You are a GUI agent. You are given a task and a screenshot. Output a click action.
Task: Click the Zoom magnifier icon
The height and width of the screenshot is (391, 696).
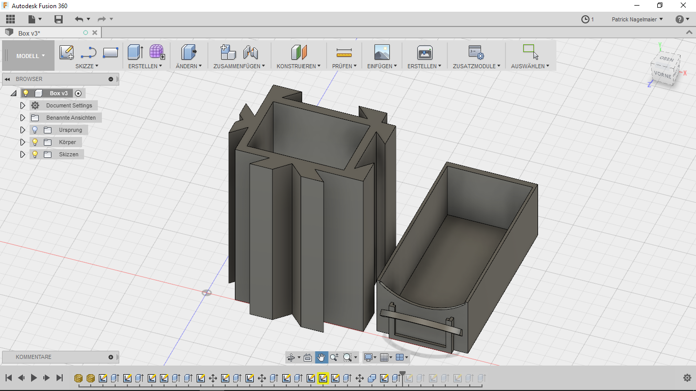[334, 357]
